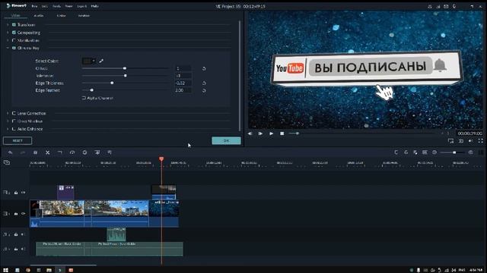Expand the Auto Enhance section arrow
Screen dimensions: 487x273
point(8,129)
